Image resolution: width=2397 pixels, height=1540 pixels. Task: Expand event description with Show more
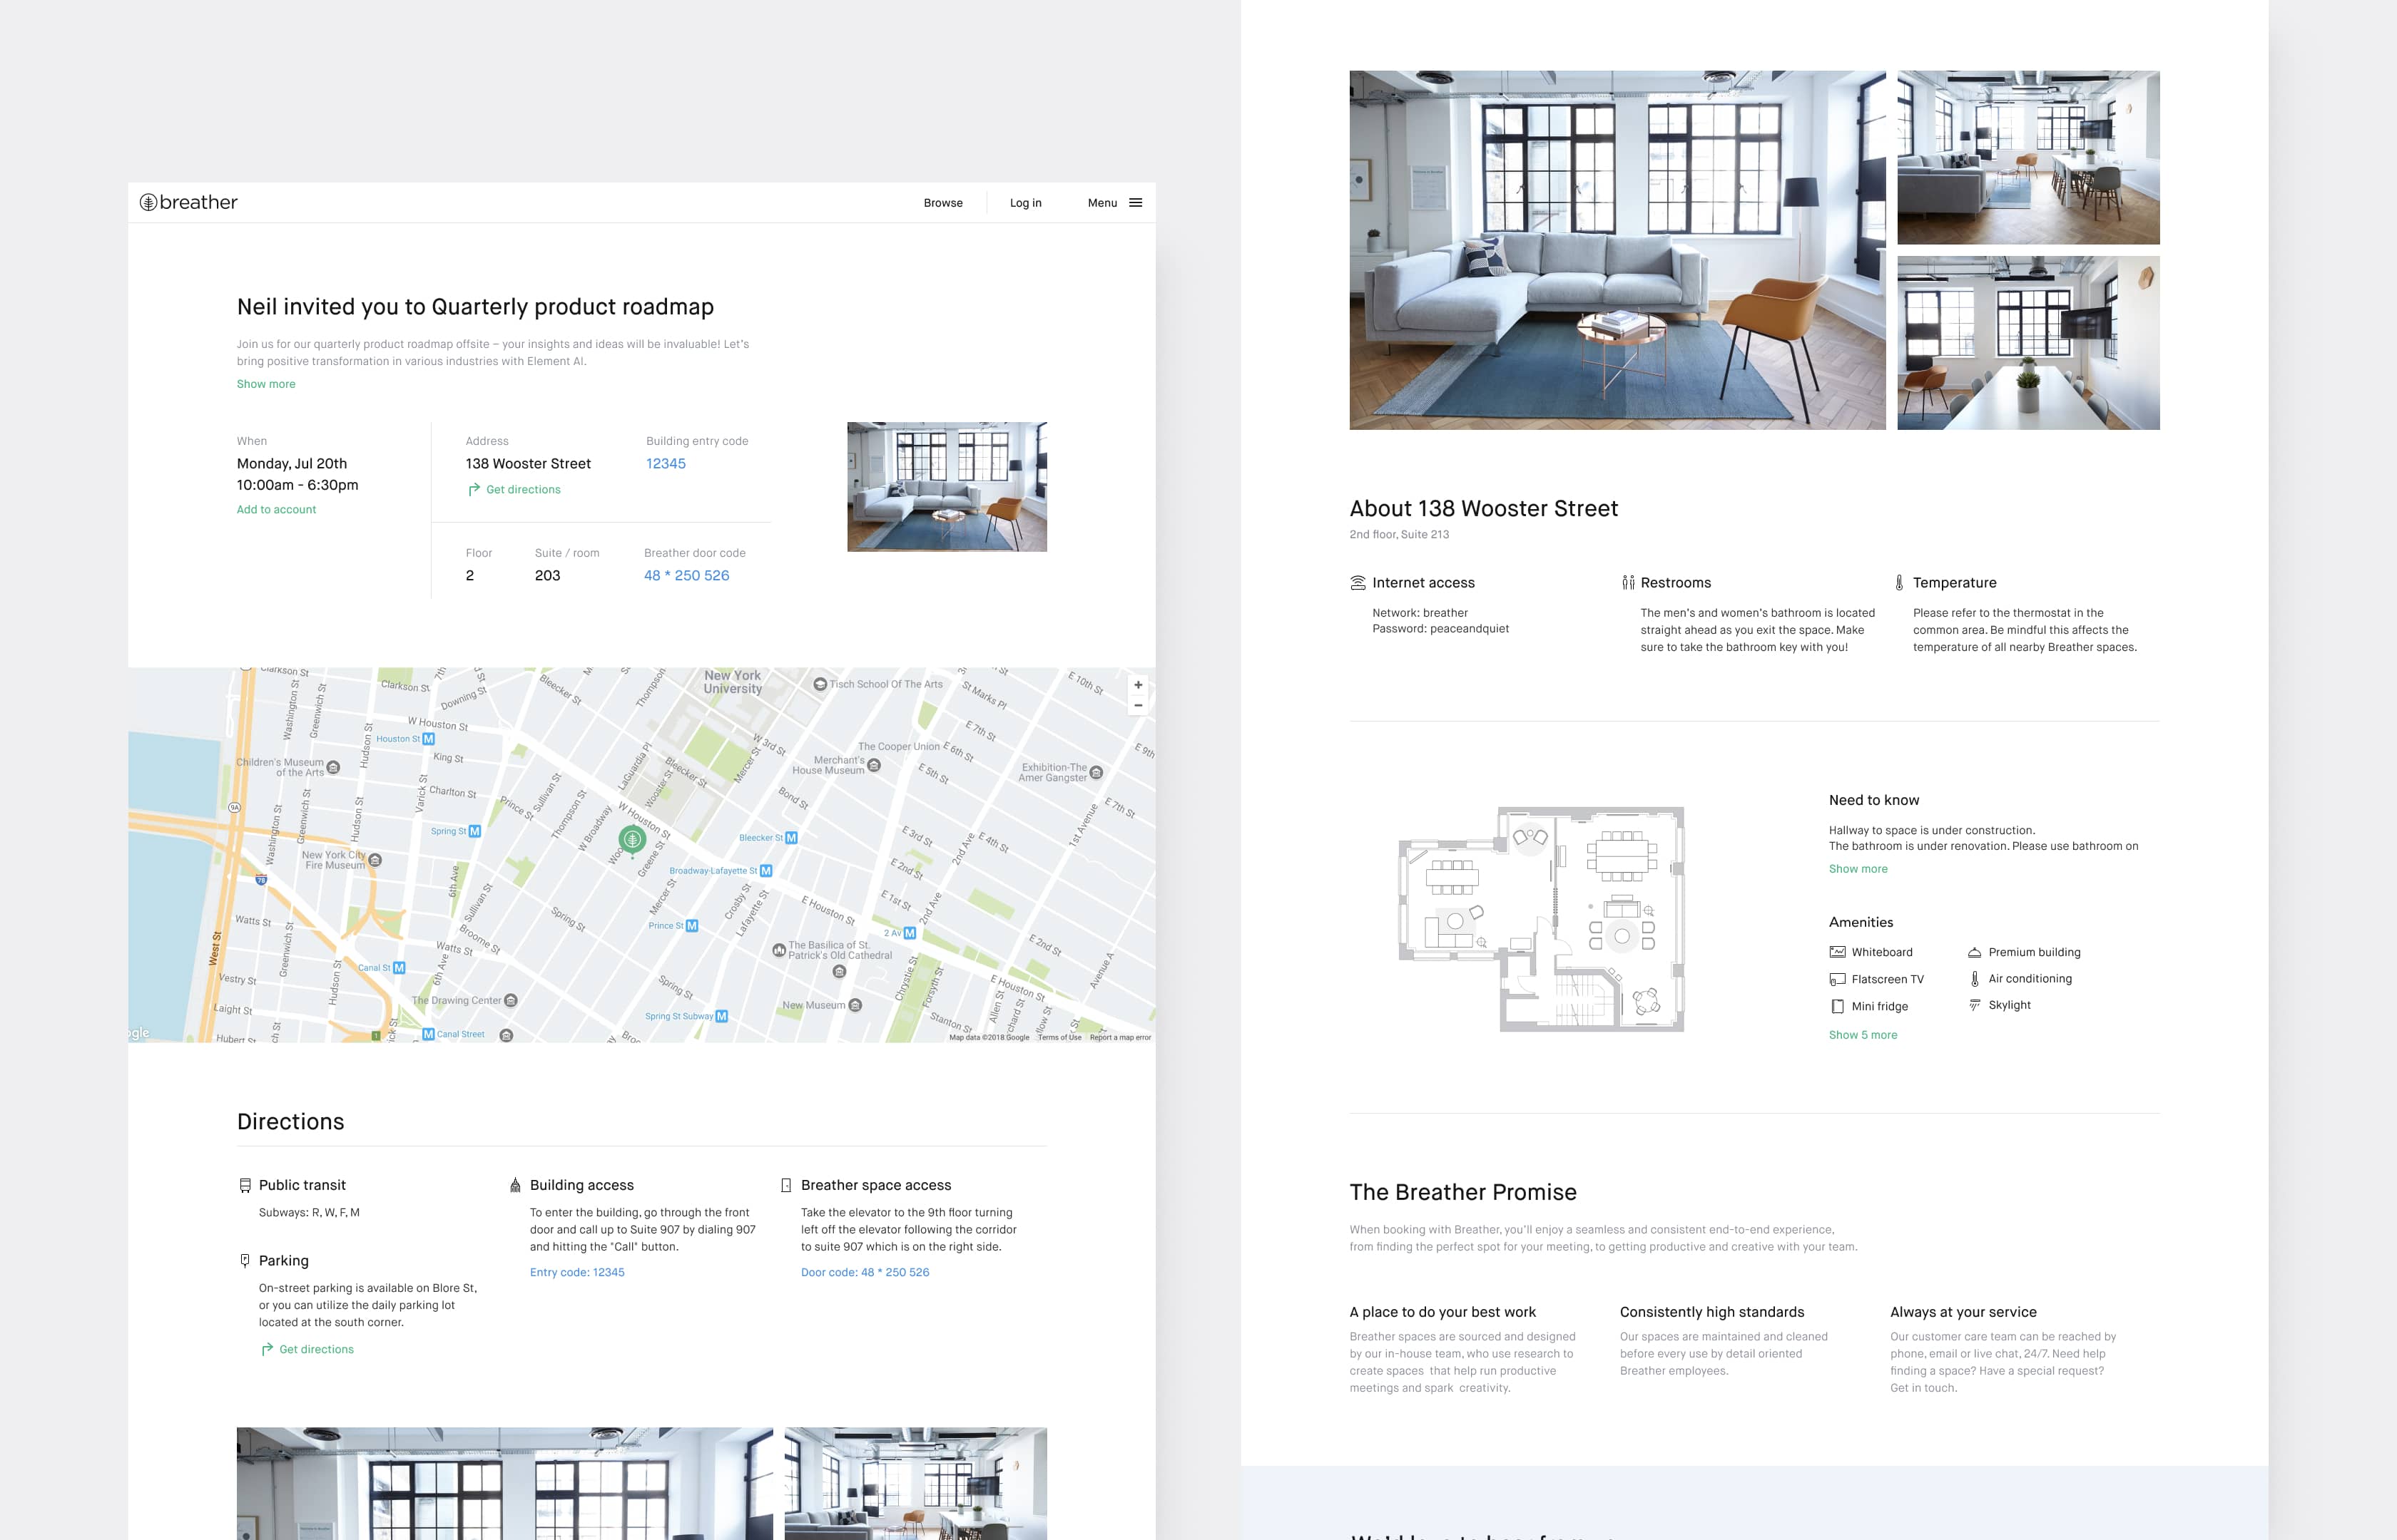click(x=266, y=384)
